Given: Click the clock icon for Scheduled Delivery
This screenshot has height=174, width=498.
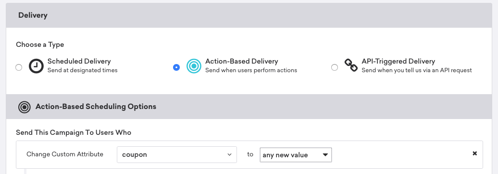Looking at the screenshot, I should click(36, 65).
